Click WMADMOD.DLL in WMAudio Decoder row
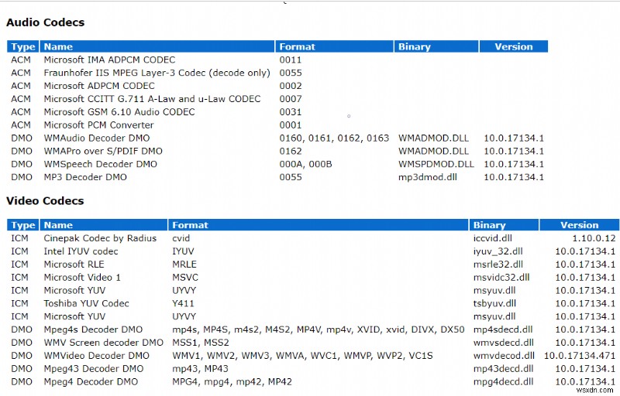This screenshot has height=396, width=620. tap(433, 138)
